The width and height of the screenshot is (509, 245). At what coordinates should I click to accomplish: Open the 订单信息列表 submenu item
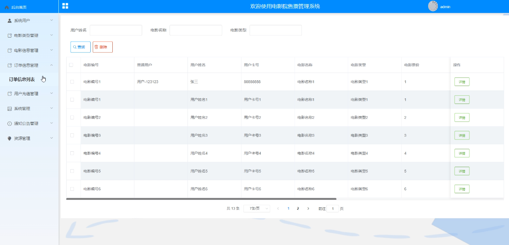point(22,79)
